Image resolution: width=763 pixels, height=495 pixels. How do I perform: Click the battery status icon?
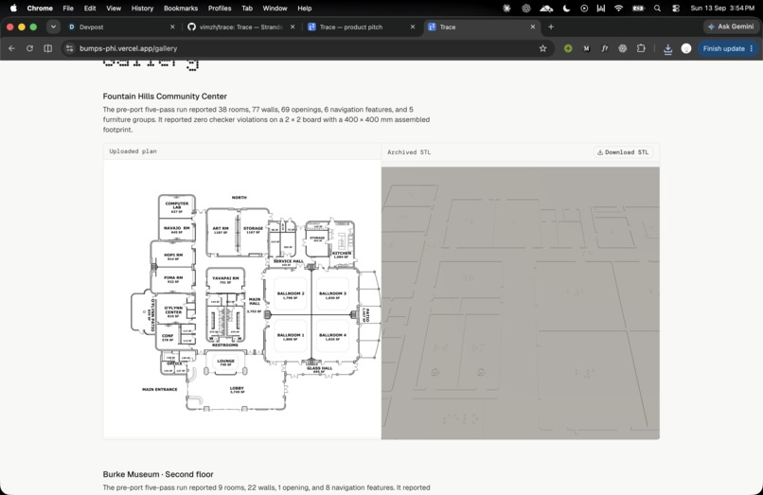tap(638, 9)
